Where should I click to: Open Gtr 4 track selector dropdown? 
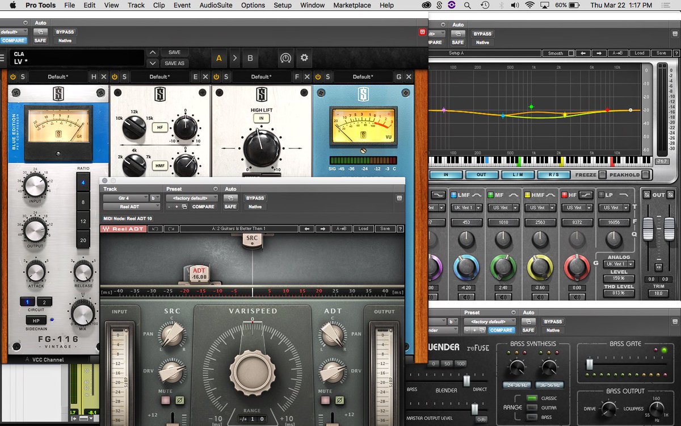pos(125,198)
